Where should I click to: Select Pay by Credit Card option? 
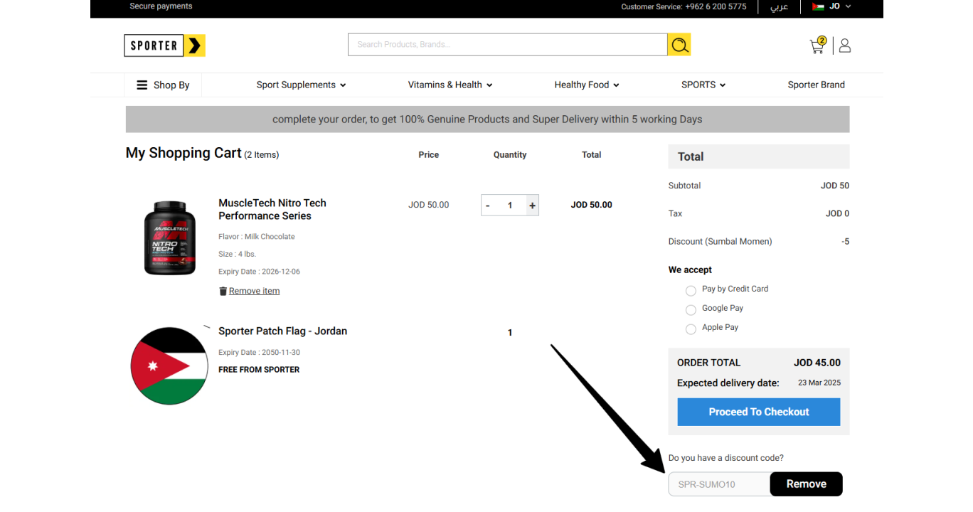(691, 290)
